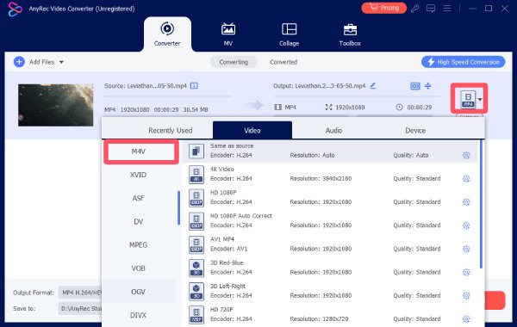The width and height of the screenshot is (517, 327).
Task: Select the AV1 MP4 preset icon
Action: [196, 244]
